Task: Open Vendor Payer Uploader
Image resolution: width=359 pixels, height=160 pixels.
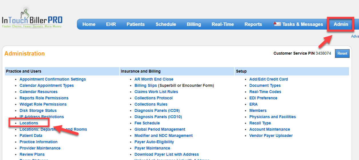Action: [x=271, y=136]
